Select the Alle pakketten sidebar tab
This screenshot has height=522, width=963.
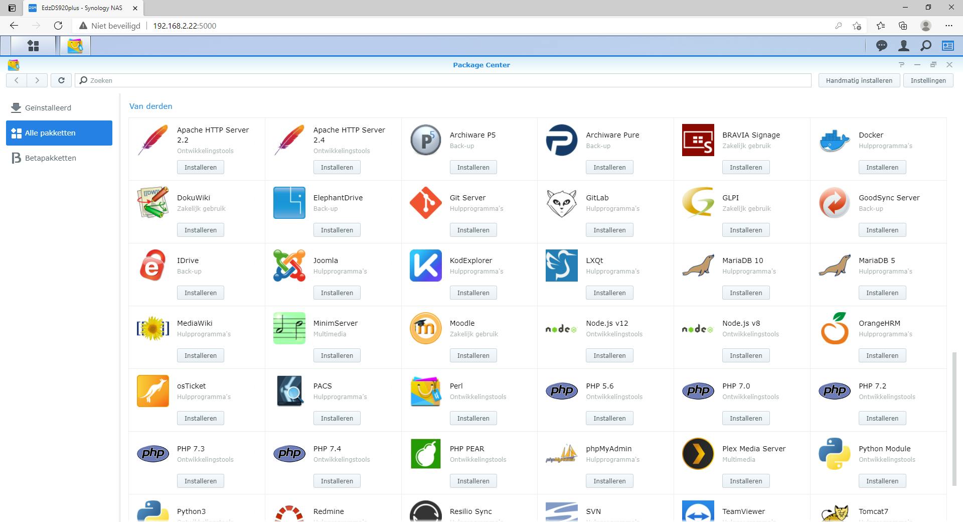(x=59, y=133)
